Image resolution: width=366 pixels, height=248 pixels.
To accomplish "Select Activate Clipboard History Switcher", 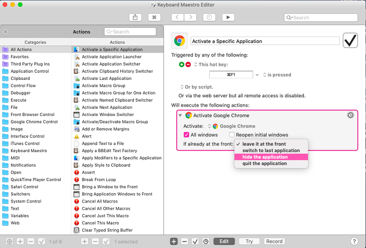I will [117, 71].
